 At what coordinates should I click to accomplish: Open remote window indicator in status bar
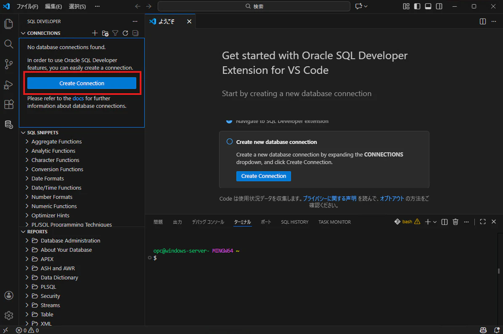[5, 330]
